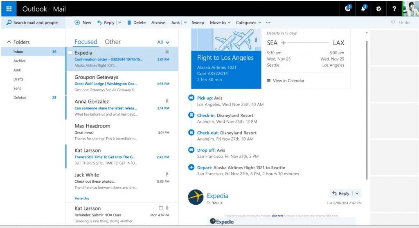The image size is (419, 228).
Task: Open the more actions ellipsis in toolbar
Action: pyautogui.click(x=268, y=23)
